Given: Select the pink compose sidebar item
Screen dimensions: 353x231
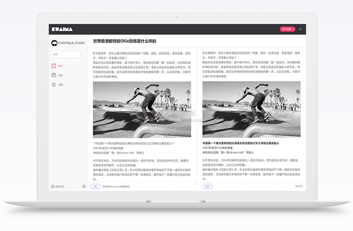Looking at the screenshot, I should coord(57,66).
